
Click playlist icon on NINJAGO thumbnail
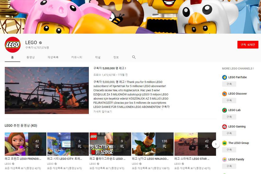(x=164, y=146)
